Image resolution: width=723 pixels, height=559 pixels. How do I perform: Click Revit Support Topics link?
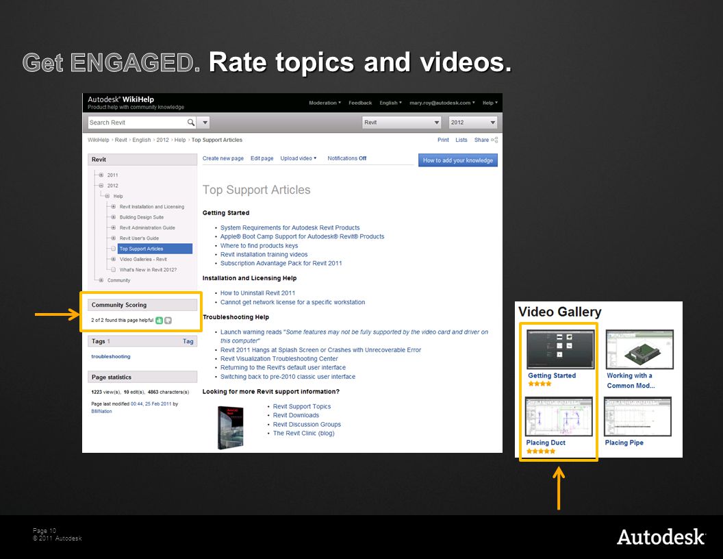click(x=301, y=406)
